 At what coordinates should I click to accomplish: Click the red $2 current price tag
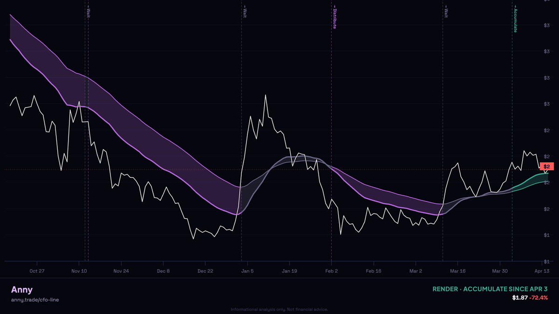(x=546, y=167)
